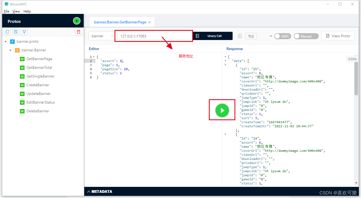361x198 pixels.
Task: Click the response panel vertical scrollbar thumb
Action: (356, 78)
